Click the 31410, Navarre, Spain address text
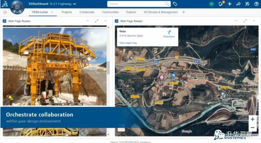Image resolution: width=261 pixels, height=143 pixels. tap(131, 36)
